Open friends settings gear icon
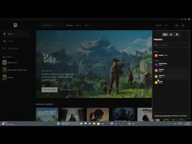 [x=177, y=34]
